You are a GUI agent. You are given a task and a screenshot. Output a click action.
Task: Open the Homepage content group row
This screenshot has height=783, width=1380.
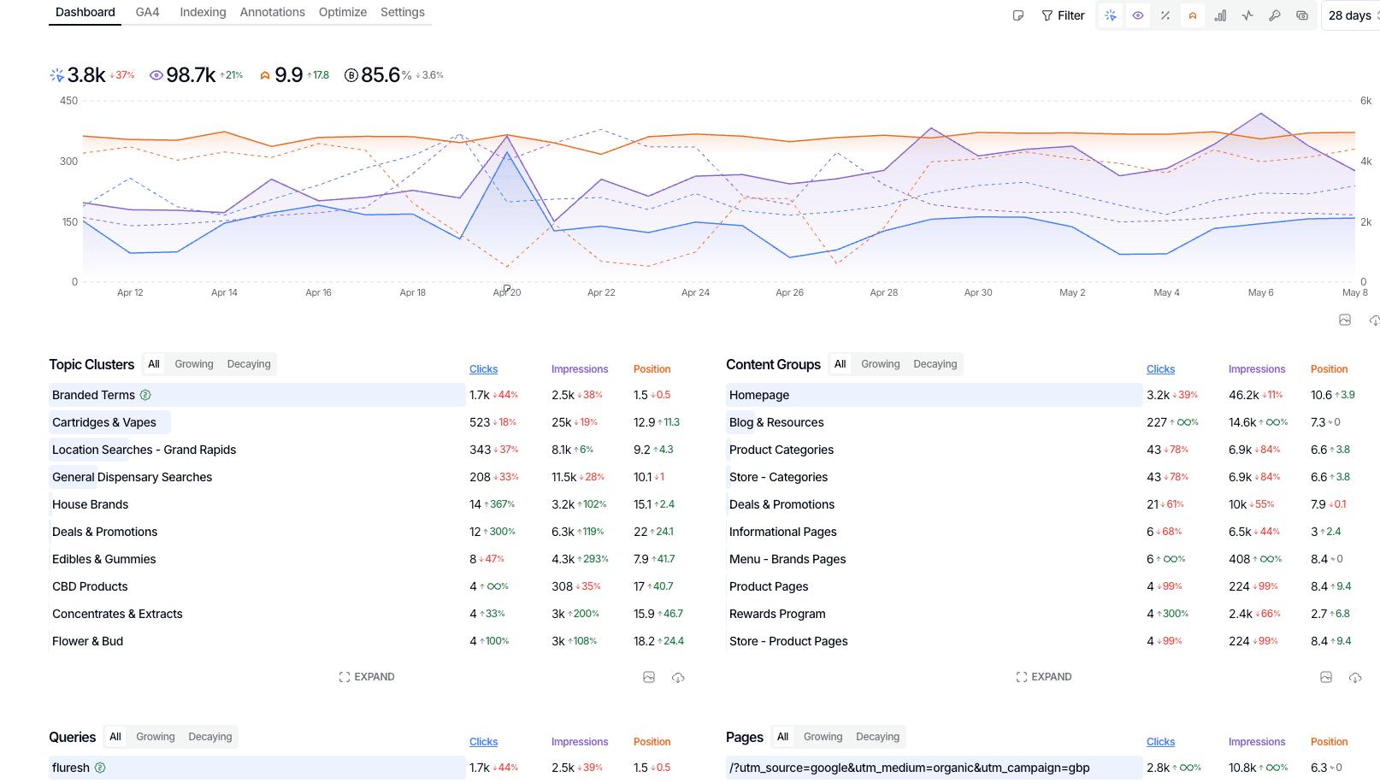pyautogui.click(x=935, y=395)
